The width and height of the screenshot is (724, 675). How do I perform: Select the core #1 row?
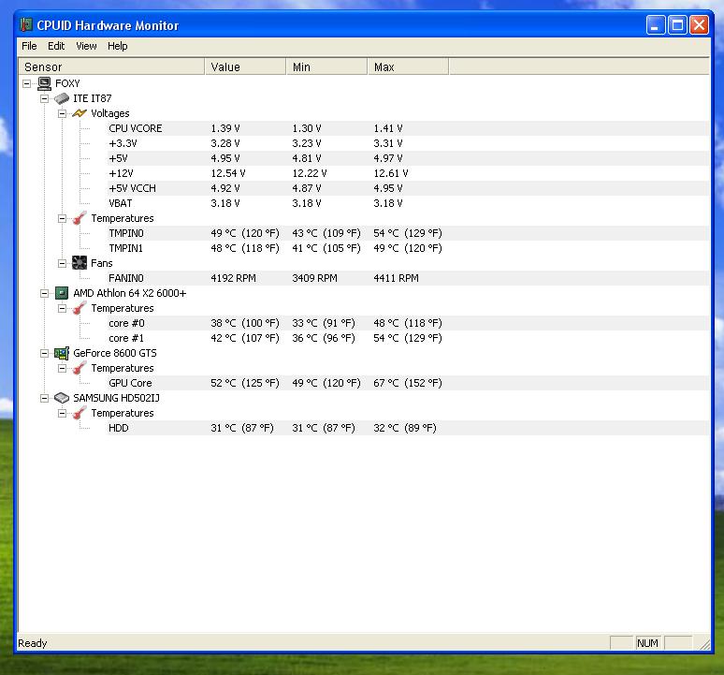[408, 338]
